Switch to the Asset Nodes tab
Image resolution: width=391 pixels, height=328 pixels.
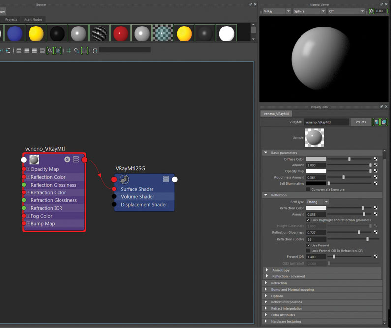pos(33,20)
